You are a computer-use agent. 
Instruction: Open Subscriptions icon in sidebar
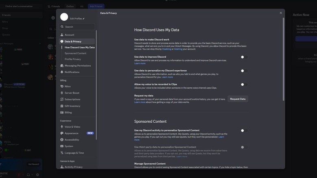coord(62,99)
